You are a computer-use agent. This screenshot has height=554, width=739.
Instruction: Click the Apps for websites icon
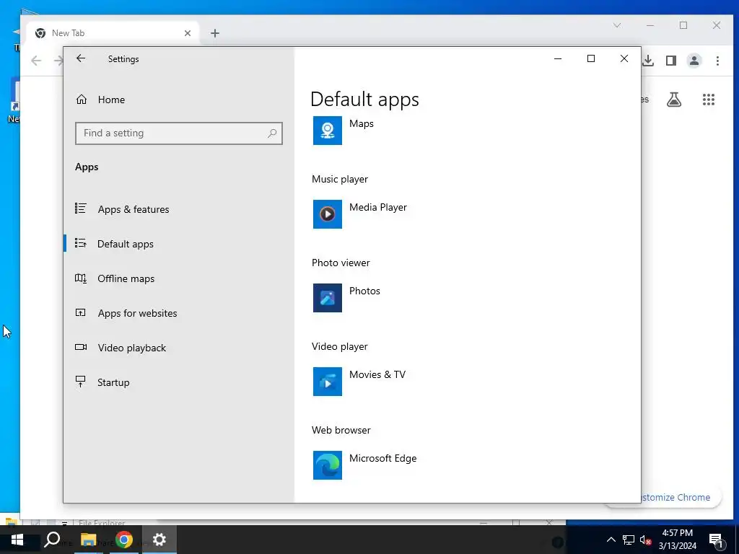tap(81, 312)
